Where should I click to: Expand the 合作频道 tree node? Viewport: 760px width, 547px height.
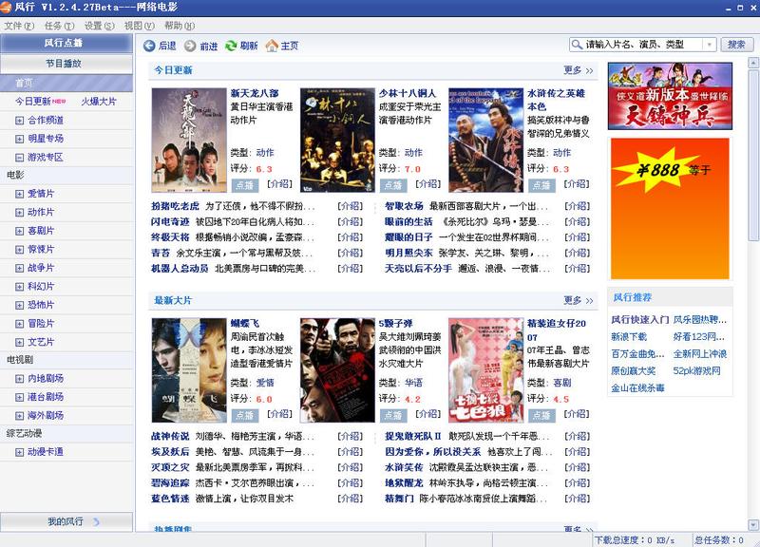[x=19, y=121]
